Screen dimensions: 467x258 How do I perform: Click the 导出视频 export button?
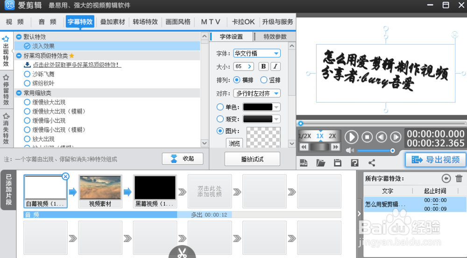click(x=435, y=160)
